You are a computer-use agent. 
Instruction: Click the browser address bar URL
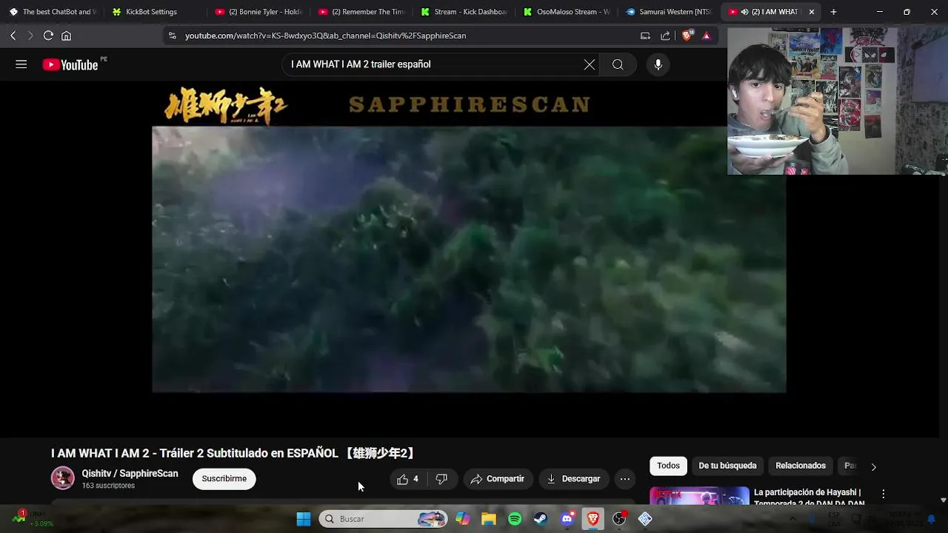tap(325, 36)
